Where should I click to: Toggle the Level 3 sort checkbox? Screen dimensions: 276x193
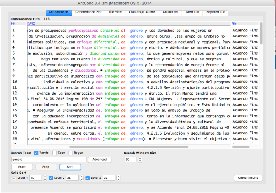88,178
